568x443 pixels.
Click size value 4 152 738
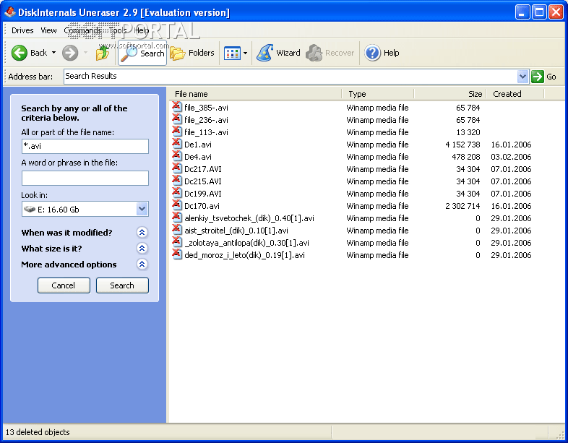click(x=462, y=145)
